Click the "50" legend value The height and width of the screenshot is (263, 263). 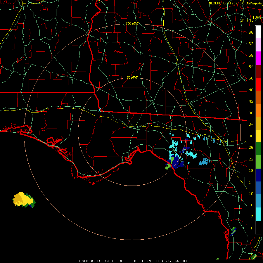tap(251, 78)
